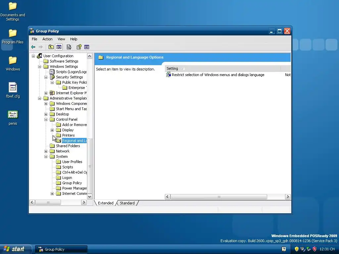Expand the Windows Components node
This screenshot has width=339, height=254.
46,104
